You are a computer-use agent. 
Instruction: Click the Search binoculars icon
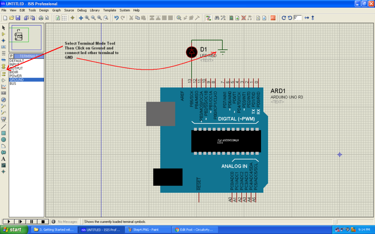point(217,18)
